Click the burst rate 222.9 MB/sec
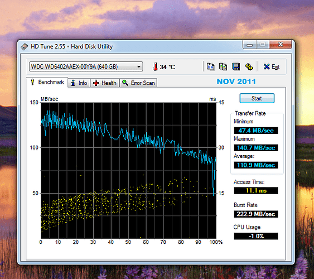Image resolution: width=314 pixels, height=279 pixels. click(256, 214)
